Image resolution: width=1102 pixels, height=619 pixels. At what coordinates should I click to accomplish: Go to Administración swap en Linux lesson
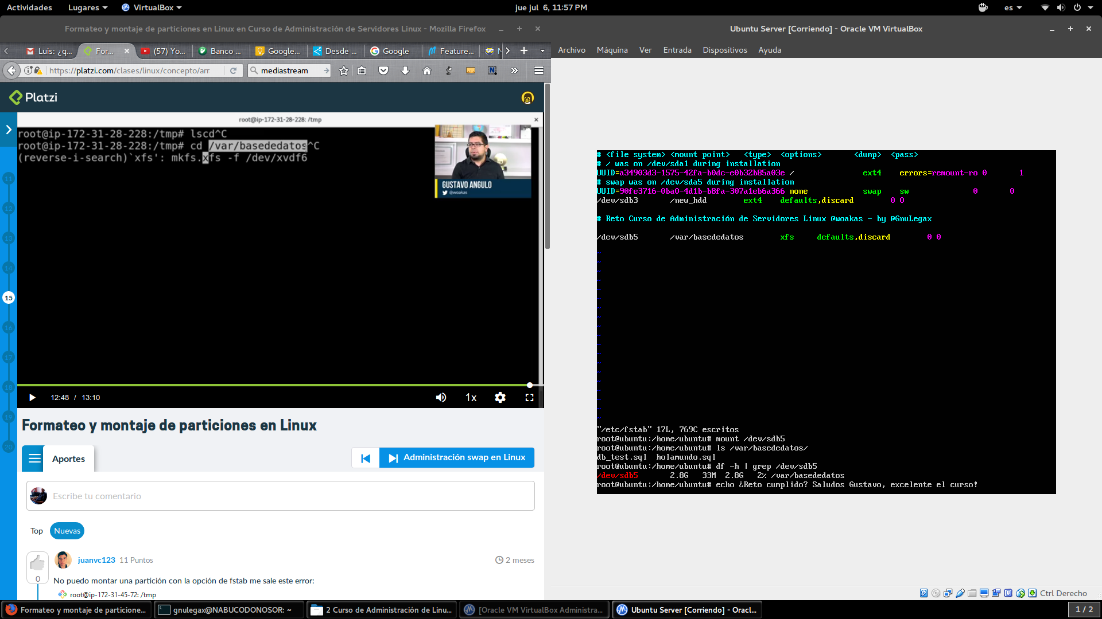click(457, 457)
